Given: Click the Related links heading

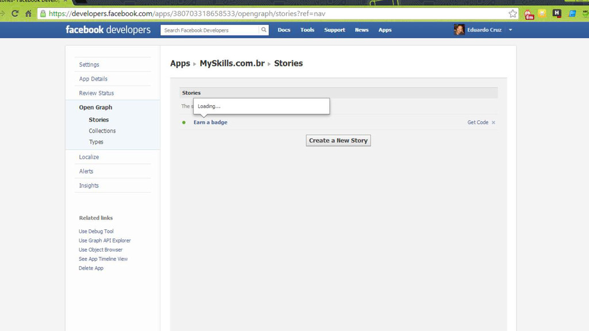Looking at the screenshot, I should pos(96,218).
